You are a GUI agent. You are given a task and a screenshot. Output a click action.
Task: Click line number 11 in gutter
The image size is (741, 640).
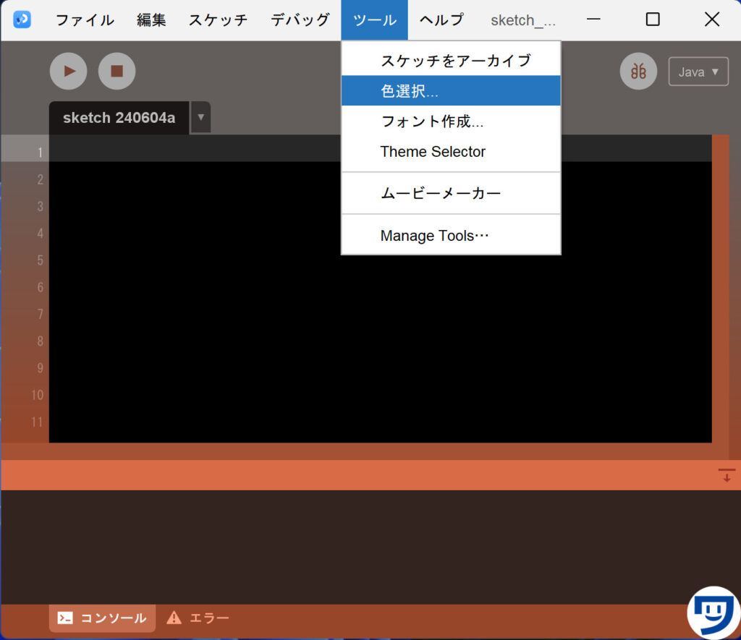37,422
